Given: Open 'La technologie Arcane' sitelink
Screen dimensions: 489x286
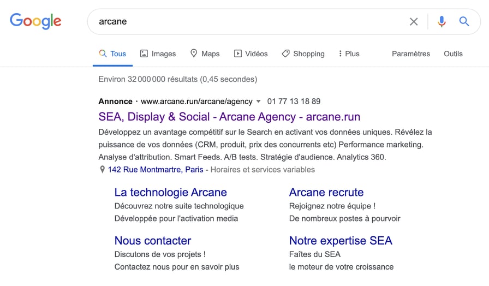Looking at the screenshot, I should [171, 192].
